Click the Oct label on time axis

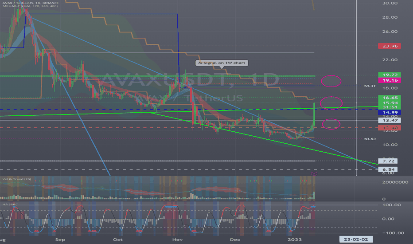[118, 240]
